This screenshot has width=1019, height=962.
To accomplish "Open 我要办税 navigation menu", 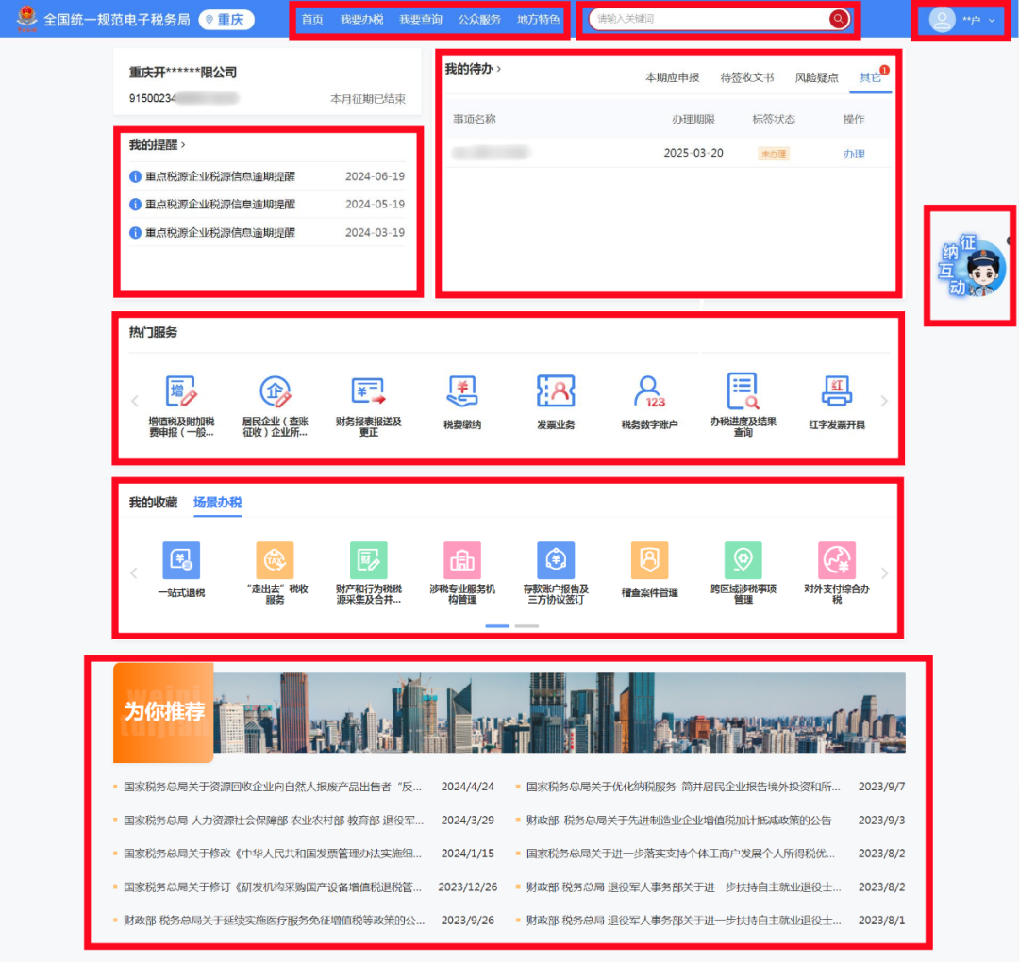I will tap(362, 20).
